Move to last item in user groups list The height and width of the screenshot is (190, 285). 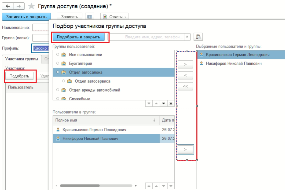point(171,103)
